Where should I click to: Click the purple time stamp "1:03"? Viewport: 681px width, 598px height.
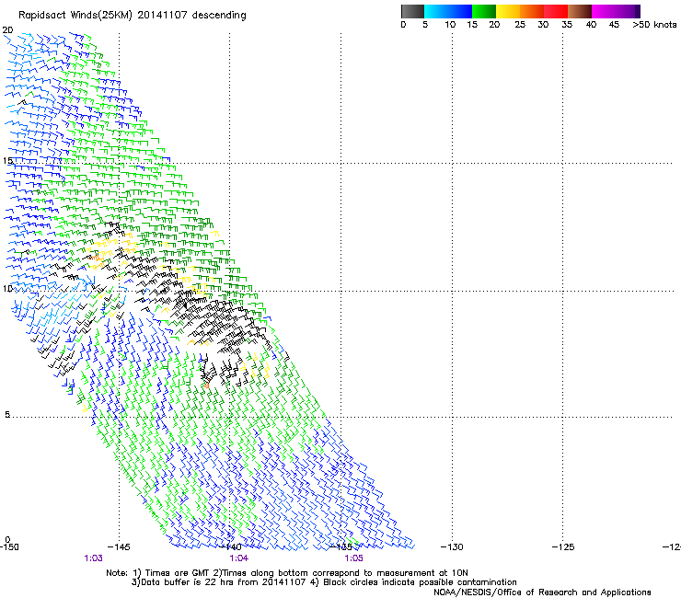click(93, 558)
